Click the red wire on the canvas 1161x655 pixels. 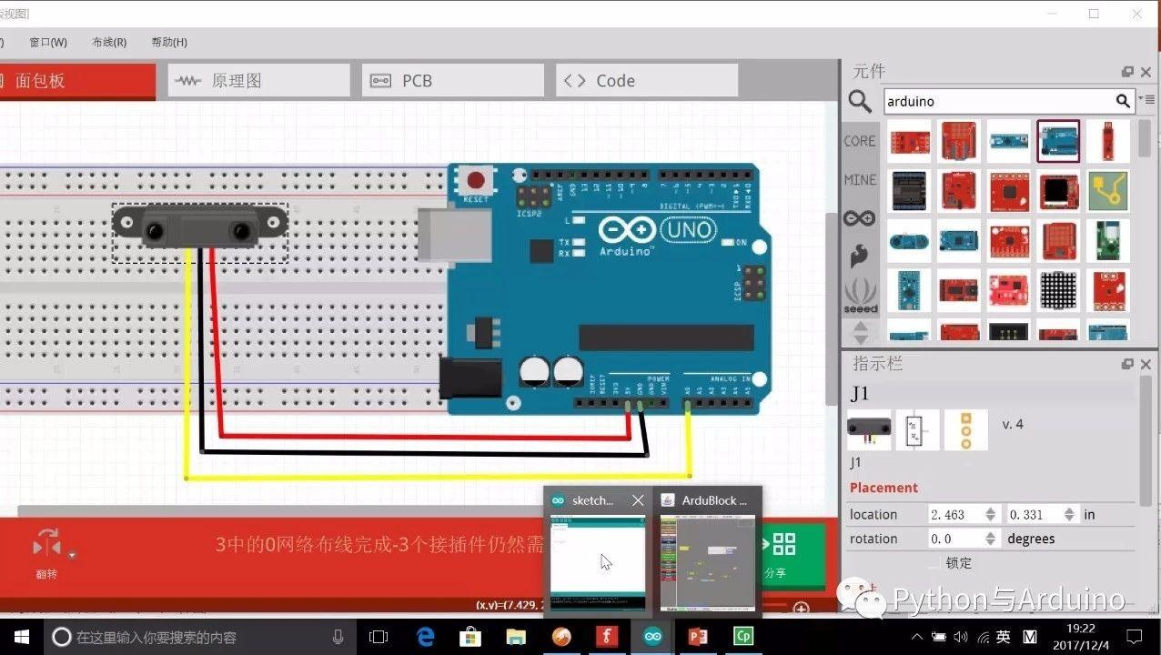pyautogui.click(x=424, y=437)
